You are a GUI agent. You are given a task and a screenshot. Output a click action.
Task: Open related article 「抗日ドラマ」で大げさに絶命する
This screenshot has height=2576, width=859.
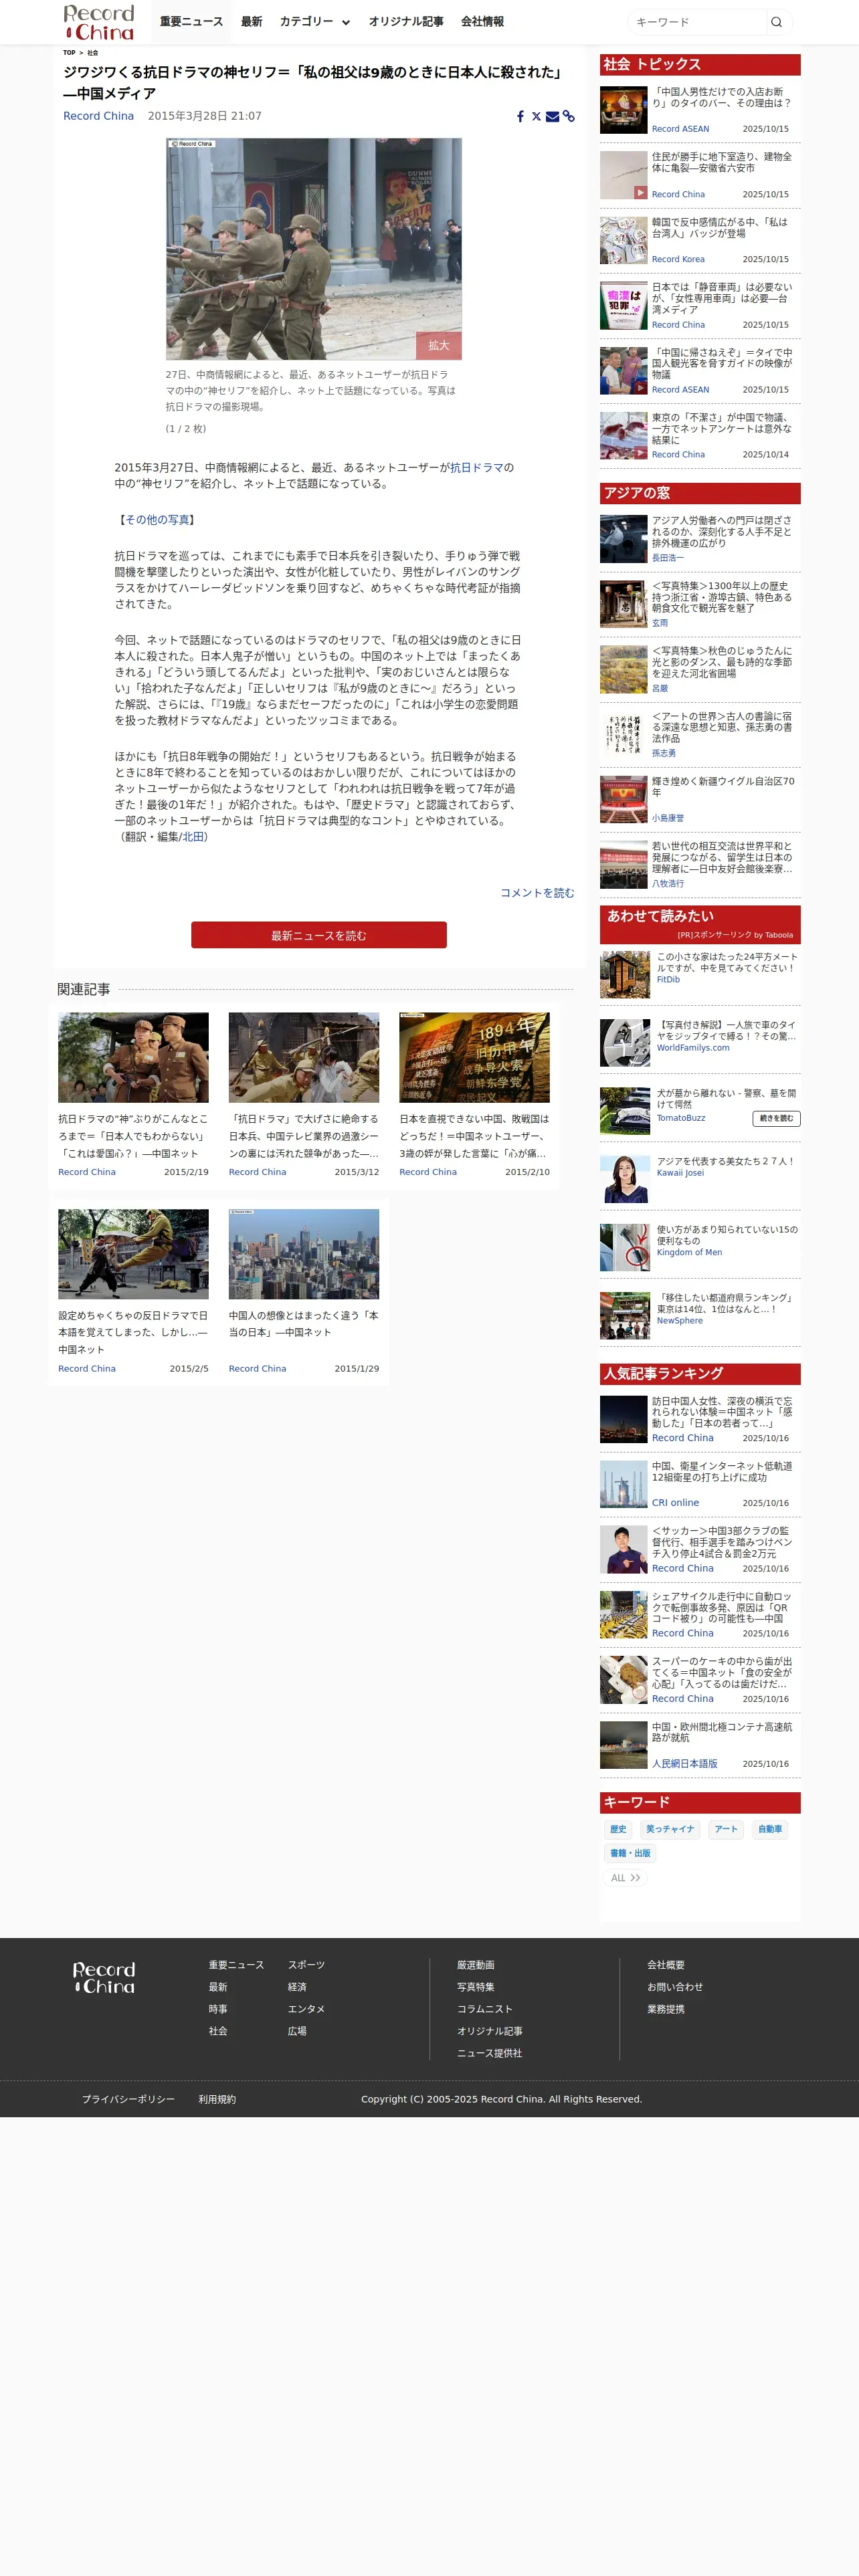(304, 1136)
